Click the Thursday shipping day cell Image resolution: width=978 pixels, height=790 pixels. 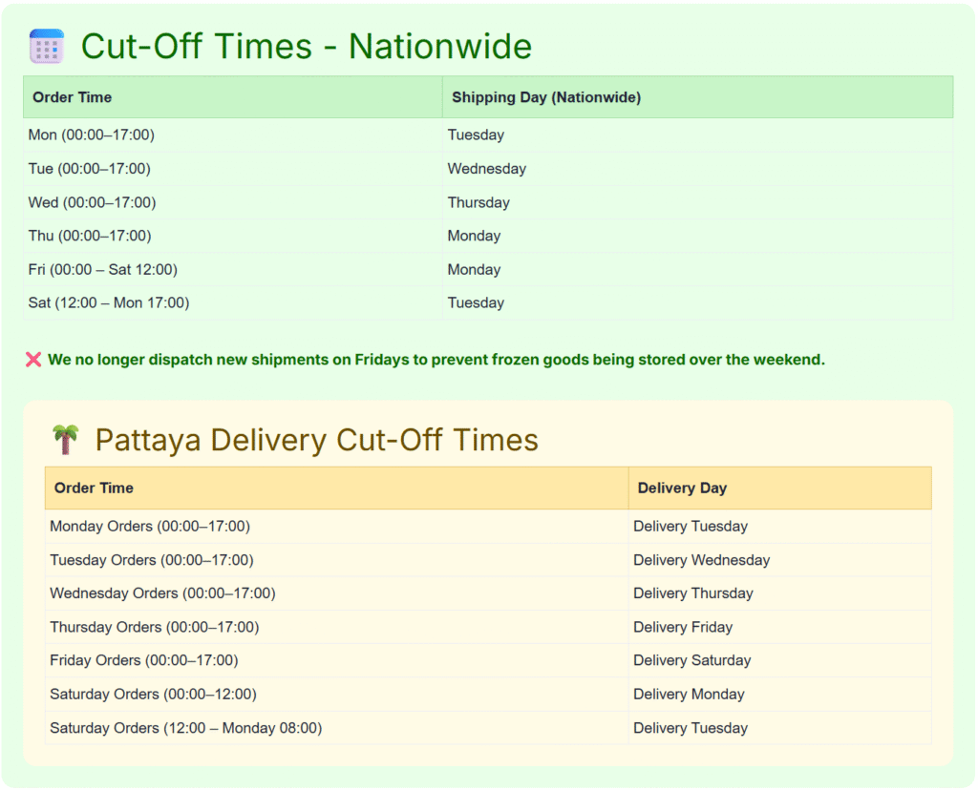(x=478, y=202)
